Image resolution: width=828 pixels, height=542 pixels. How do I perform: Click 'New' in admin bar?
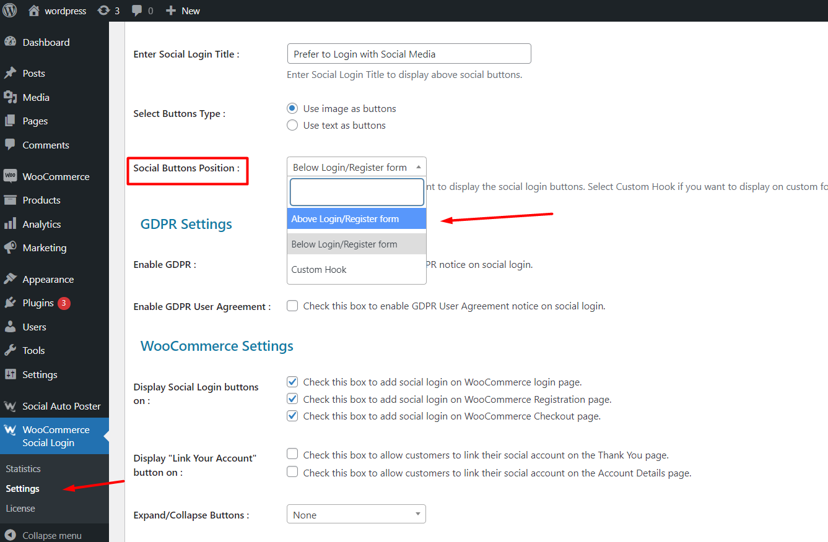pyautogui.click(x=191, y=11)
